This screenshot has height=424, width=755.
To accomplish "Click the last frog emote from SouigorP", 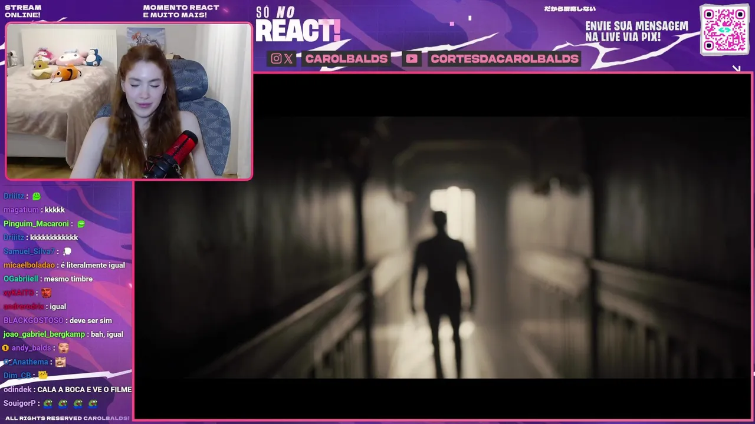I will pyautogui.click(x=93, y=403).
